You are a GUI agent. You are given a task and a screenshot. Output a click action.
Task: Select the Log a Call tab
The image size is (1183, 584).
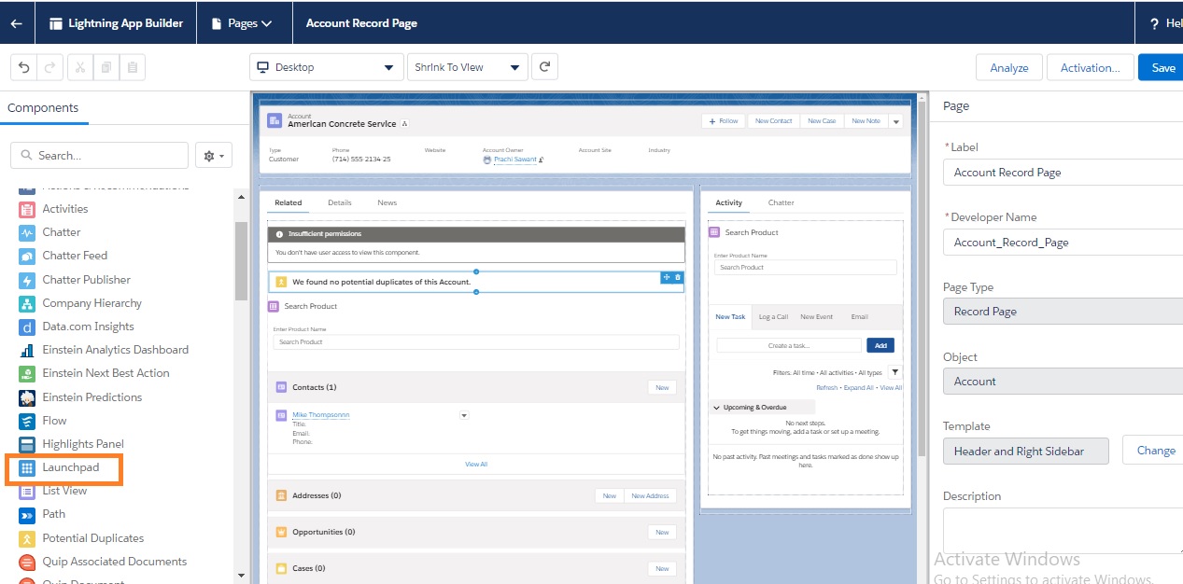(773, 317)
